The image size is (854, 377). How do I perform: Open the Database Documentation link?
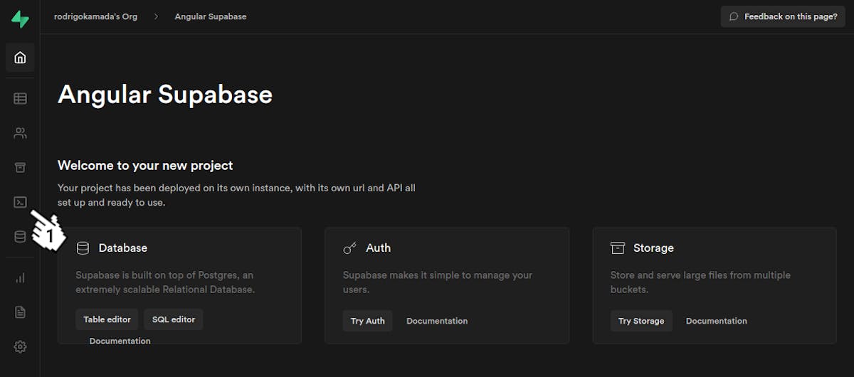pos(120,341)
